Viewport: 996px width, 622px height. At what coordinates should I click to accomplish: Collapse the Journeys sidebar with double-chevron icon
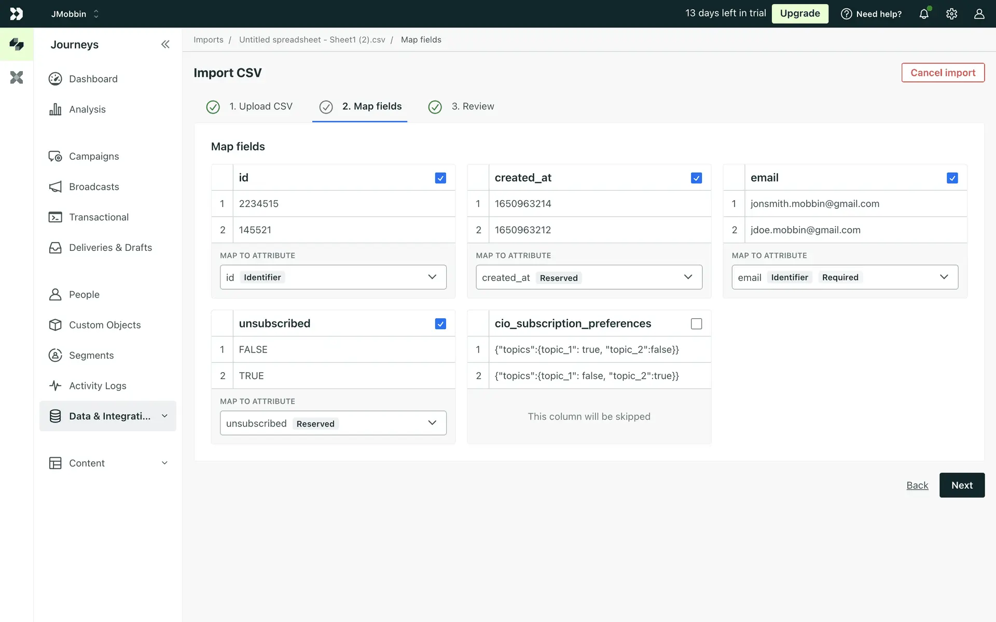point(165,45)
